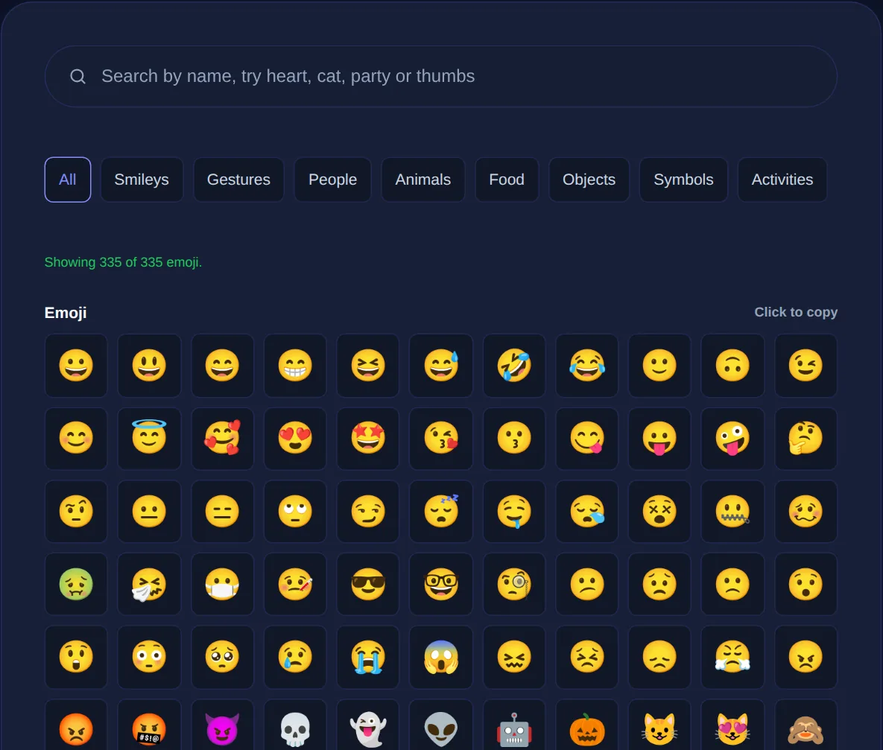The width and height of the screenshot is (883, 750).
Task: Switch to the Smileys category
Action: point(142,179)
